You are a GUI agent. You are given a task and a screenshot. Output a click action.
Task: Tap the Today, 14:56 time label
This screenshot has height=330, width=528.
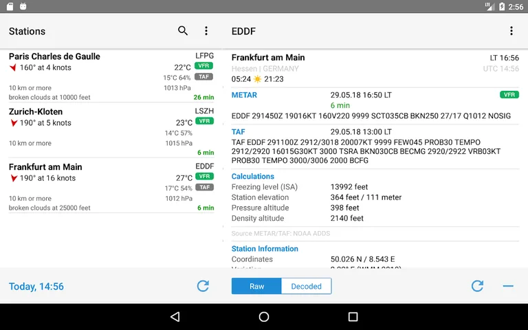[x=36, y=287]
